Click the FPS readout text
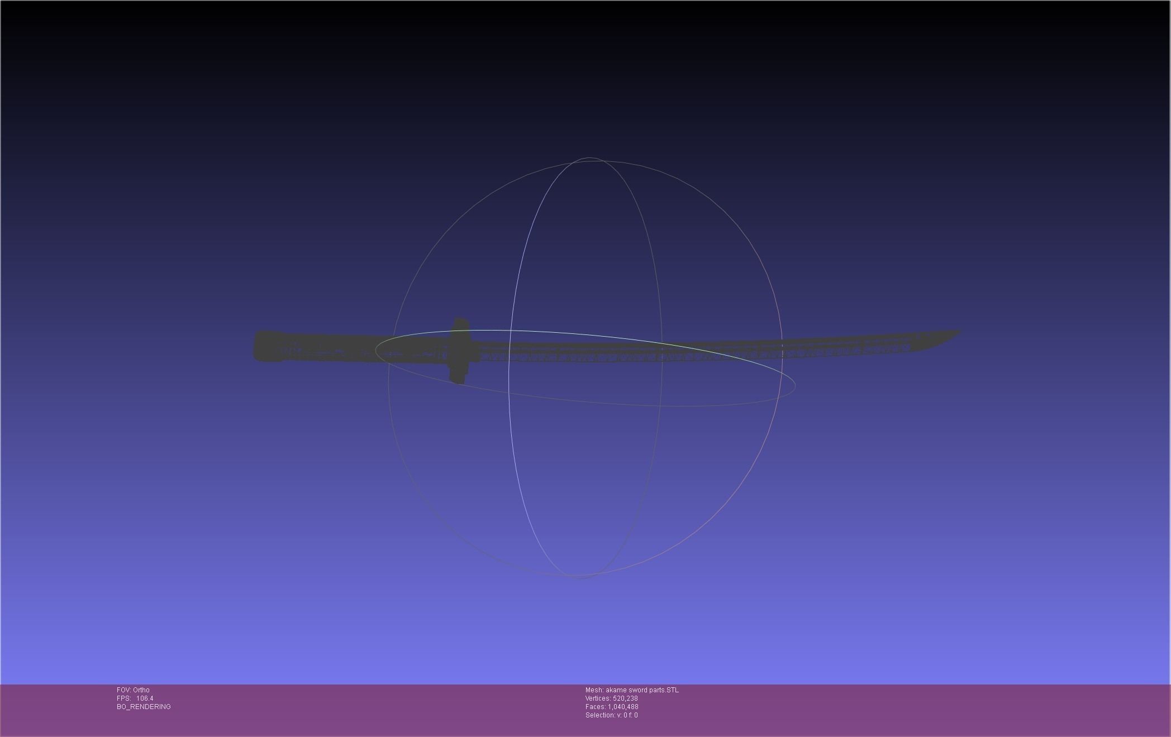1171x737 pixels. 135,698
